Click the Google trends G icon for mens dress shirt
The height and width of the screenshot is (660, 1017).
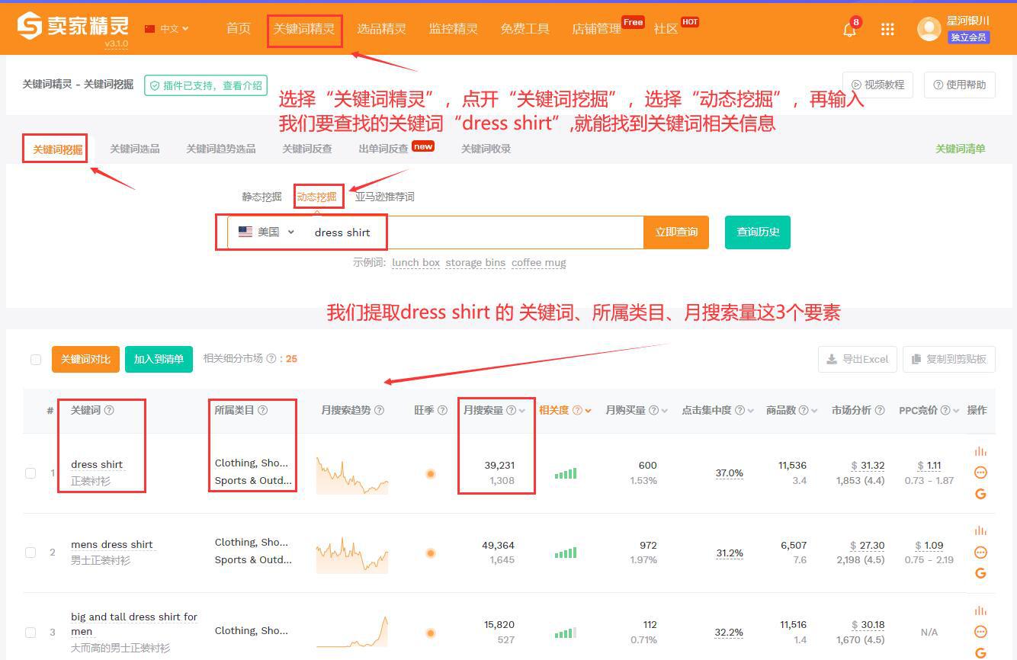click(x=980, y=574)
